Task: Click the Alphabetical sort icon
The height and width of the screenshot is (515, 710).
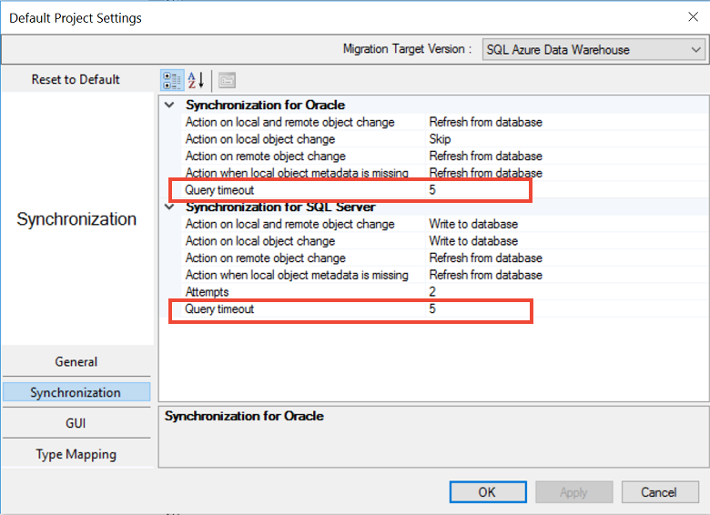Action: [196, 80]
